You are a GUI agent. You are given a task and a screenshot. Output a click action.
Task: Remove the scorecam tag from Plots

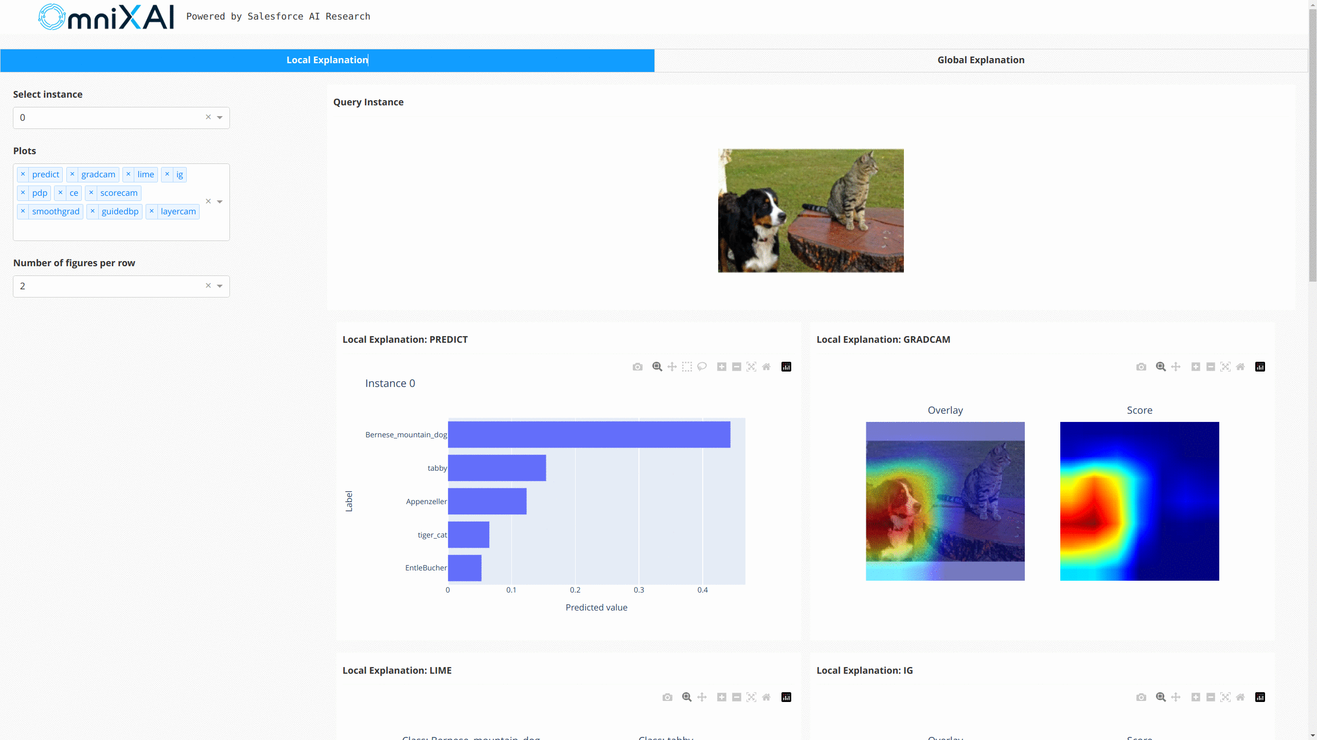pos(91,193)
